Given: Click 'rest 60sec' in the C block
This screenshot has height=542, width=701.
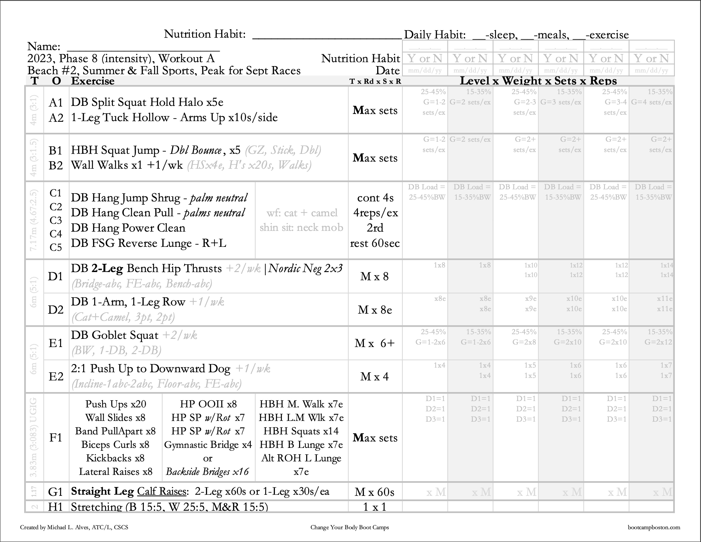Looking at the screenshot, I should (375, 243).
